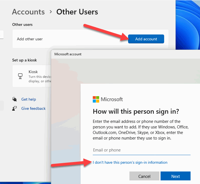Click the "Microsoft account" dialog title
The height and width of the screenshot is (184, 200).
pyautogui.click(x=68, y=54)
